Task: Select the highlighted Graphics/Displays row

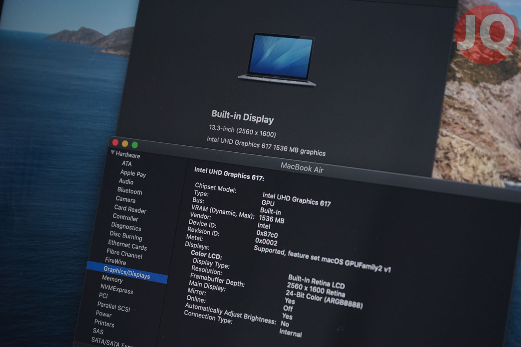Action: [x=126, y=273]
